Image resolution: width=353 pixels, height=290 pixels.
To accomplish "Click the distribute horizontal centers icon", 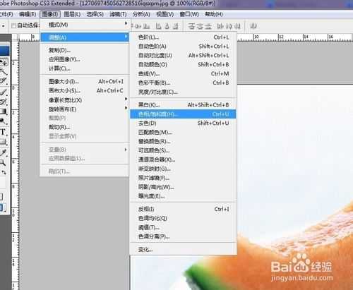I will coord(229,26).
